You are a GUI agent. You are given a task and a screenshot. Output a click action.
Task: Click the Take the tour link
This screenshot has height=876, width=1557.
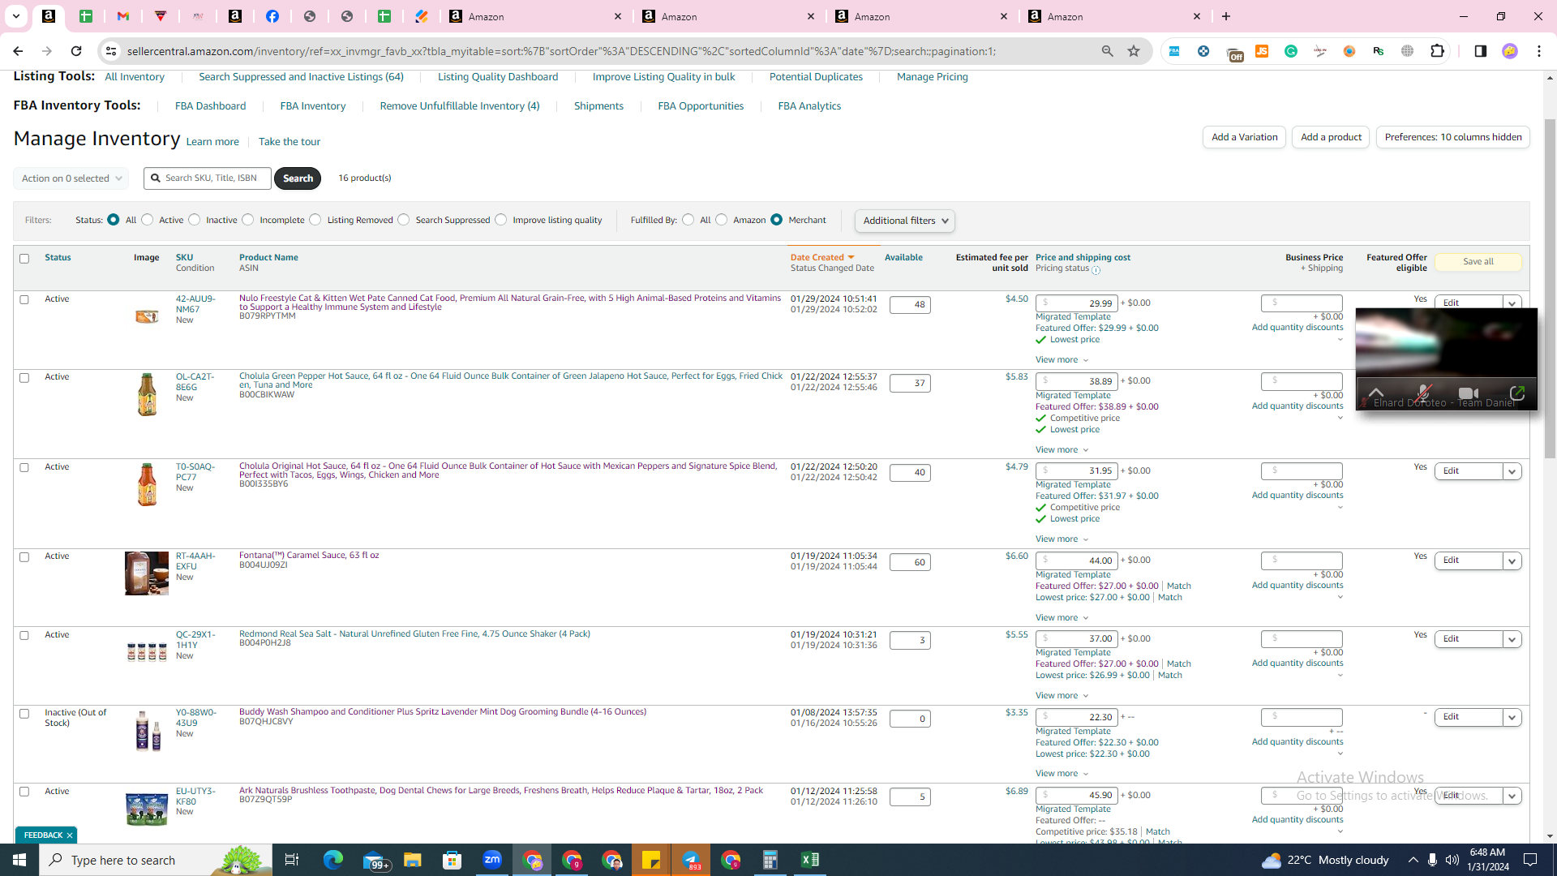(x=290, y=142)
